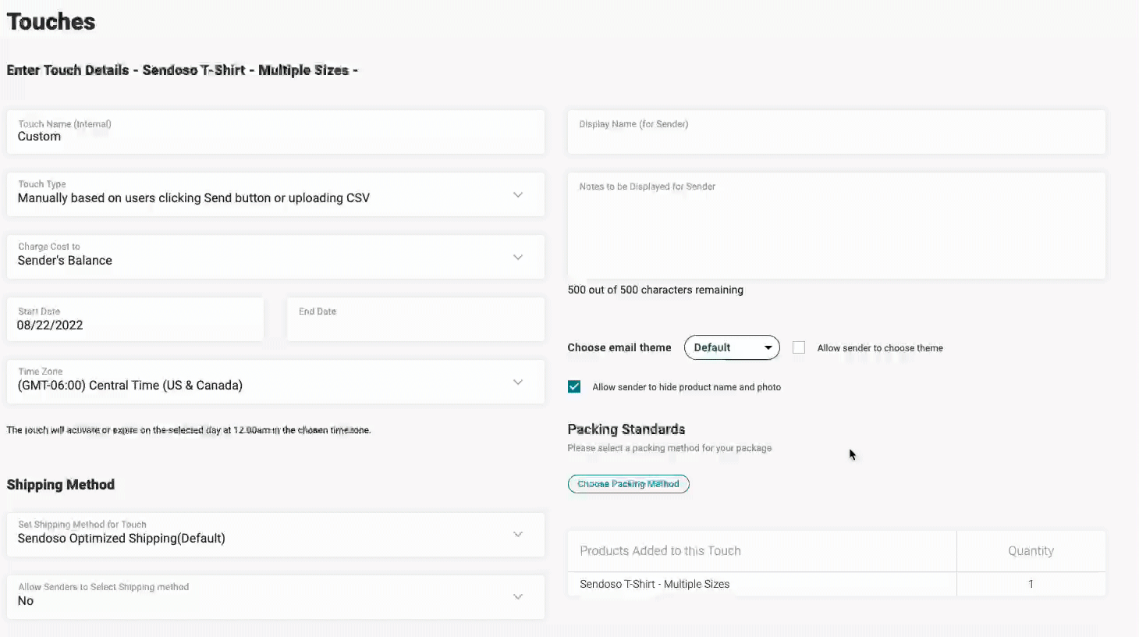Click the Start Date field

(135, 319)
